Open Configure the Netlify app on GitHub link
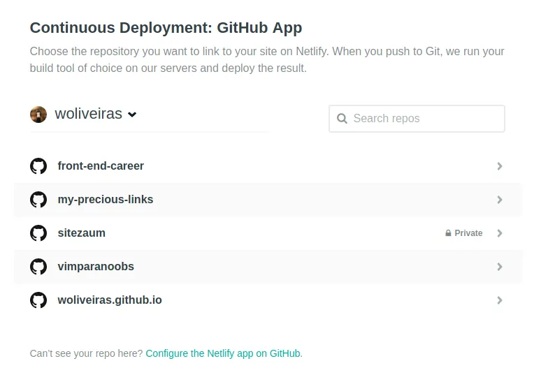This screenshot has width=548, height=375. point(223,353)
